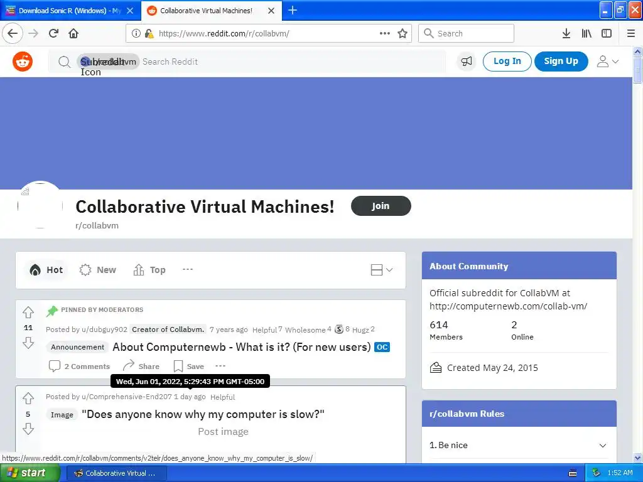The image size is (643, 482).
Task: Show the Firefox sidebar
Action: (x=607, y=33)
